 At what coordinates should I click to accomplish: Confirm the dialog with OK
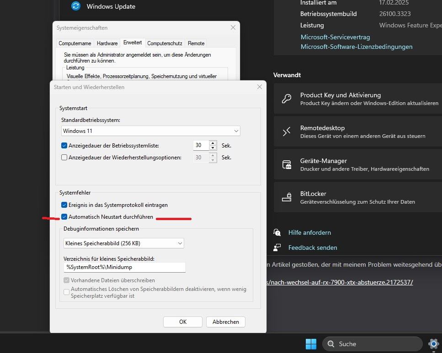tap(183, 322)
